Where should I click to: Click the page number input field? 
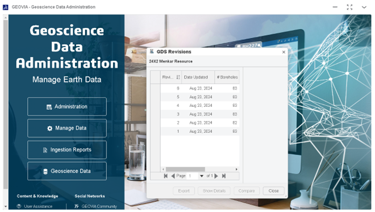click(193, 176)
